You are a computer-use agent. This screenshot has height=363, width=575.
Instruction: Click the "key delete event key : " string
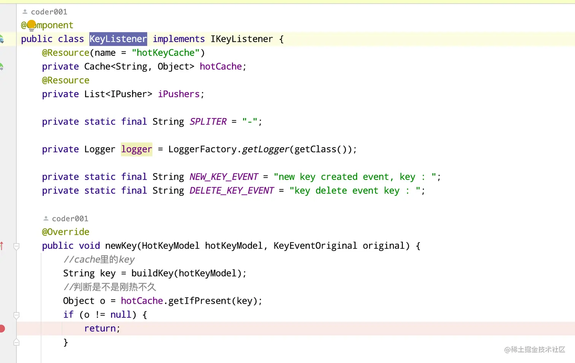click(355, 190)
